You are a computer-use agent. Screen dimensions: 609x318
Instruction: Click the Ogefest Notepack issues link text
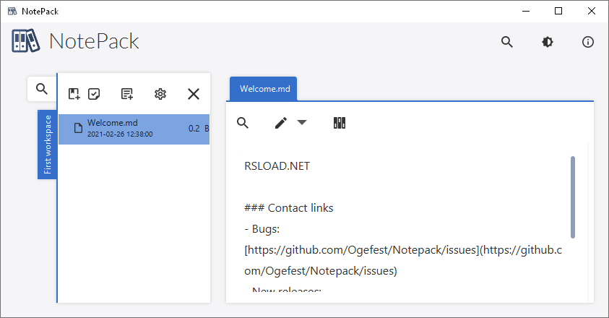(x=361, y=250)
